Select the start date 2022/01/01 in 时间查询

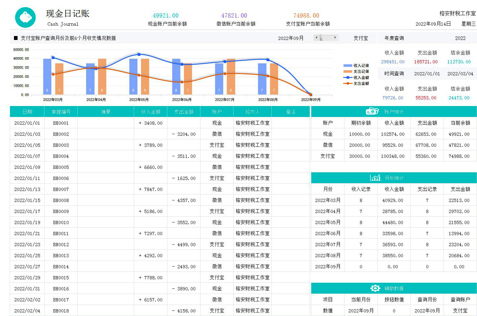[x=427, y=74]
